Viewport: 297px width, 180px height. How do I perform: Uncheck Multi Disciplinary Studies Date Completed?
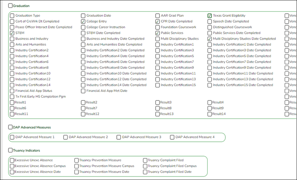(x=210, y=39)
